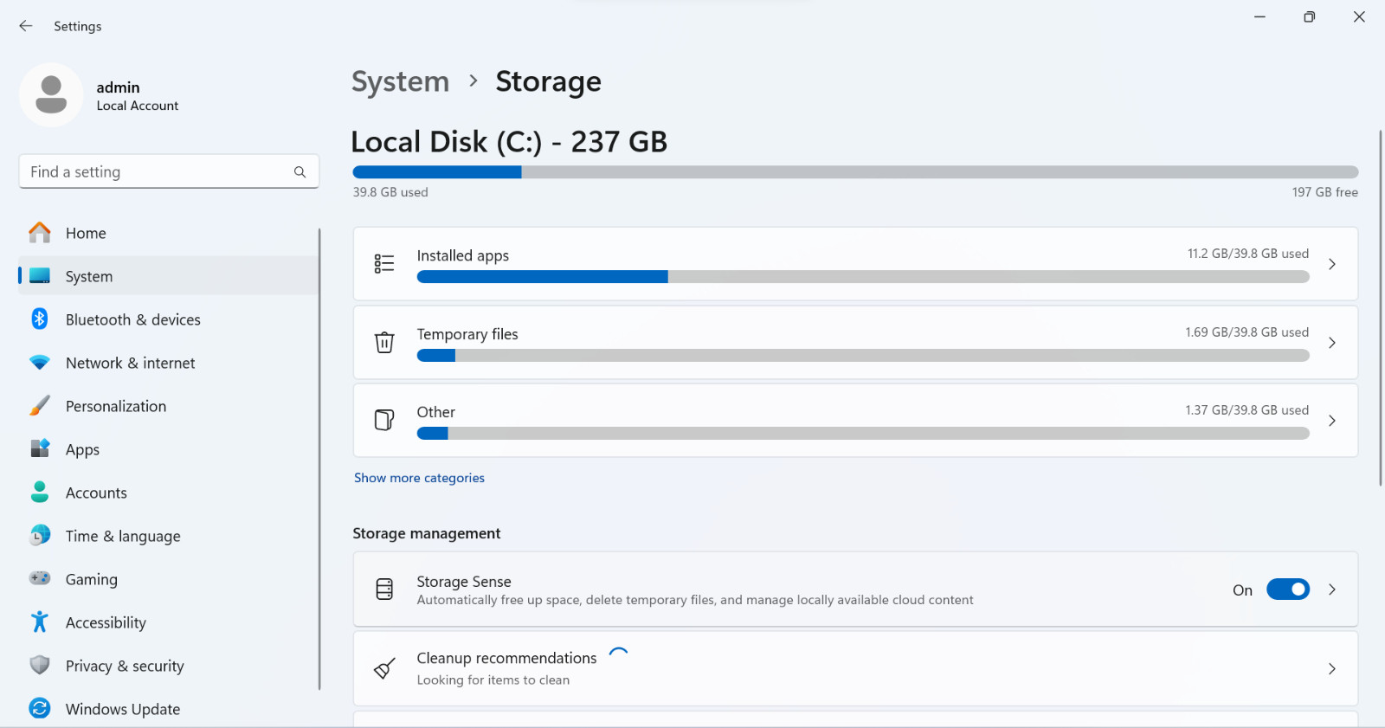Viewport: 1385px width, 728px height.
Task: Click the Home house icon
Action: tap(40, 233)
